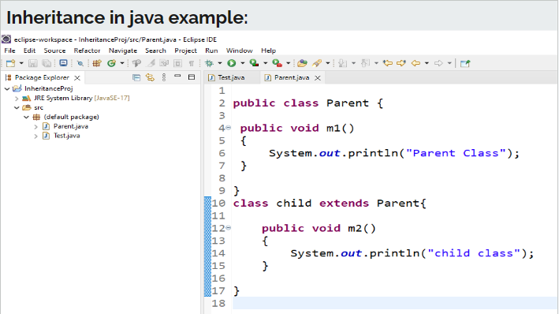
Task: Open the Project menu
Action: (x=185, y=50)
